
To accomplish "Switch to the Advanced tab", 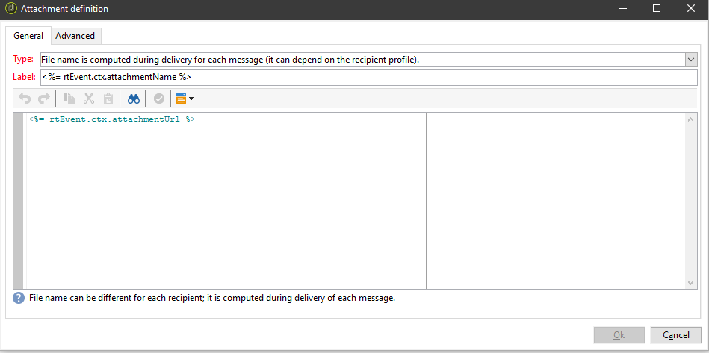I will click(75, 36).
